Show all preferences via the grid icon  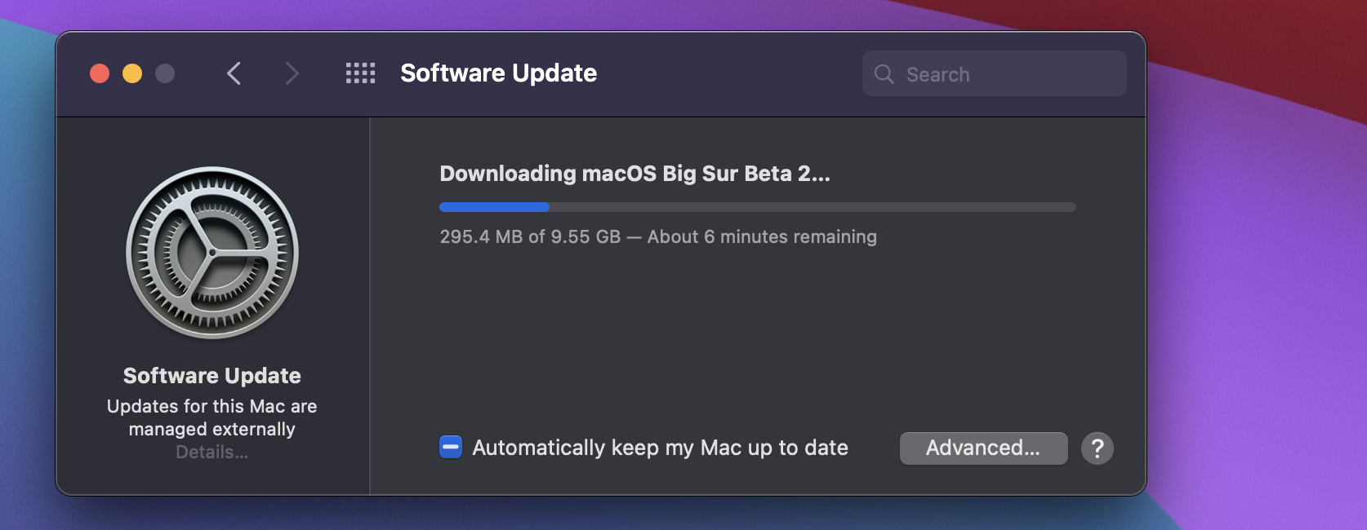pyautogui.click(x=360, y=73)
